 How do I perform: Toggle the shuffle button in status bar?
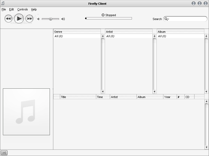[x=4, y=153]
